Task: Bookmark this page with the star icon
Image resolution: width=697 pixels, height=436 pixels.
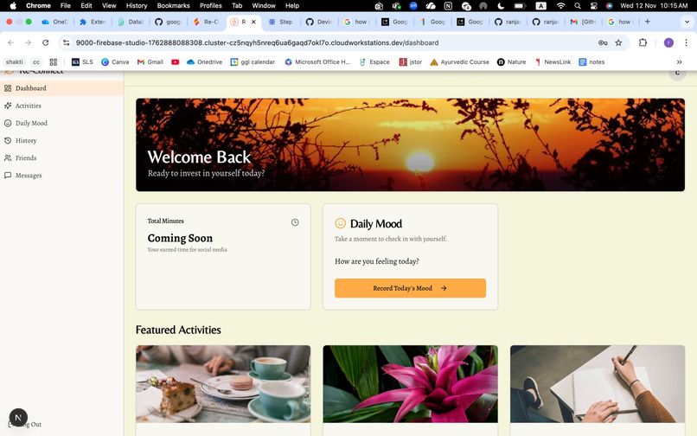Action: (x=618, y=42)
